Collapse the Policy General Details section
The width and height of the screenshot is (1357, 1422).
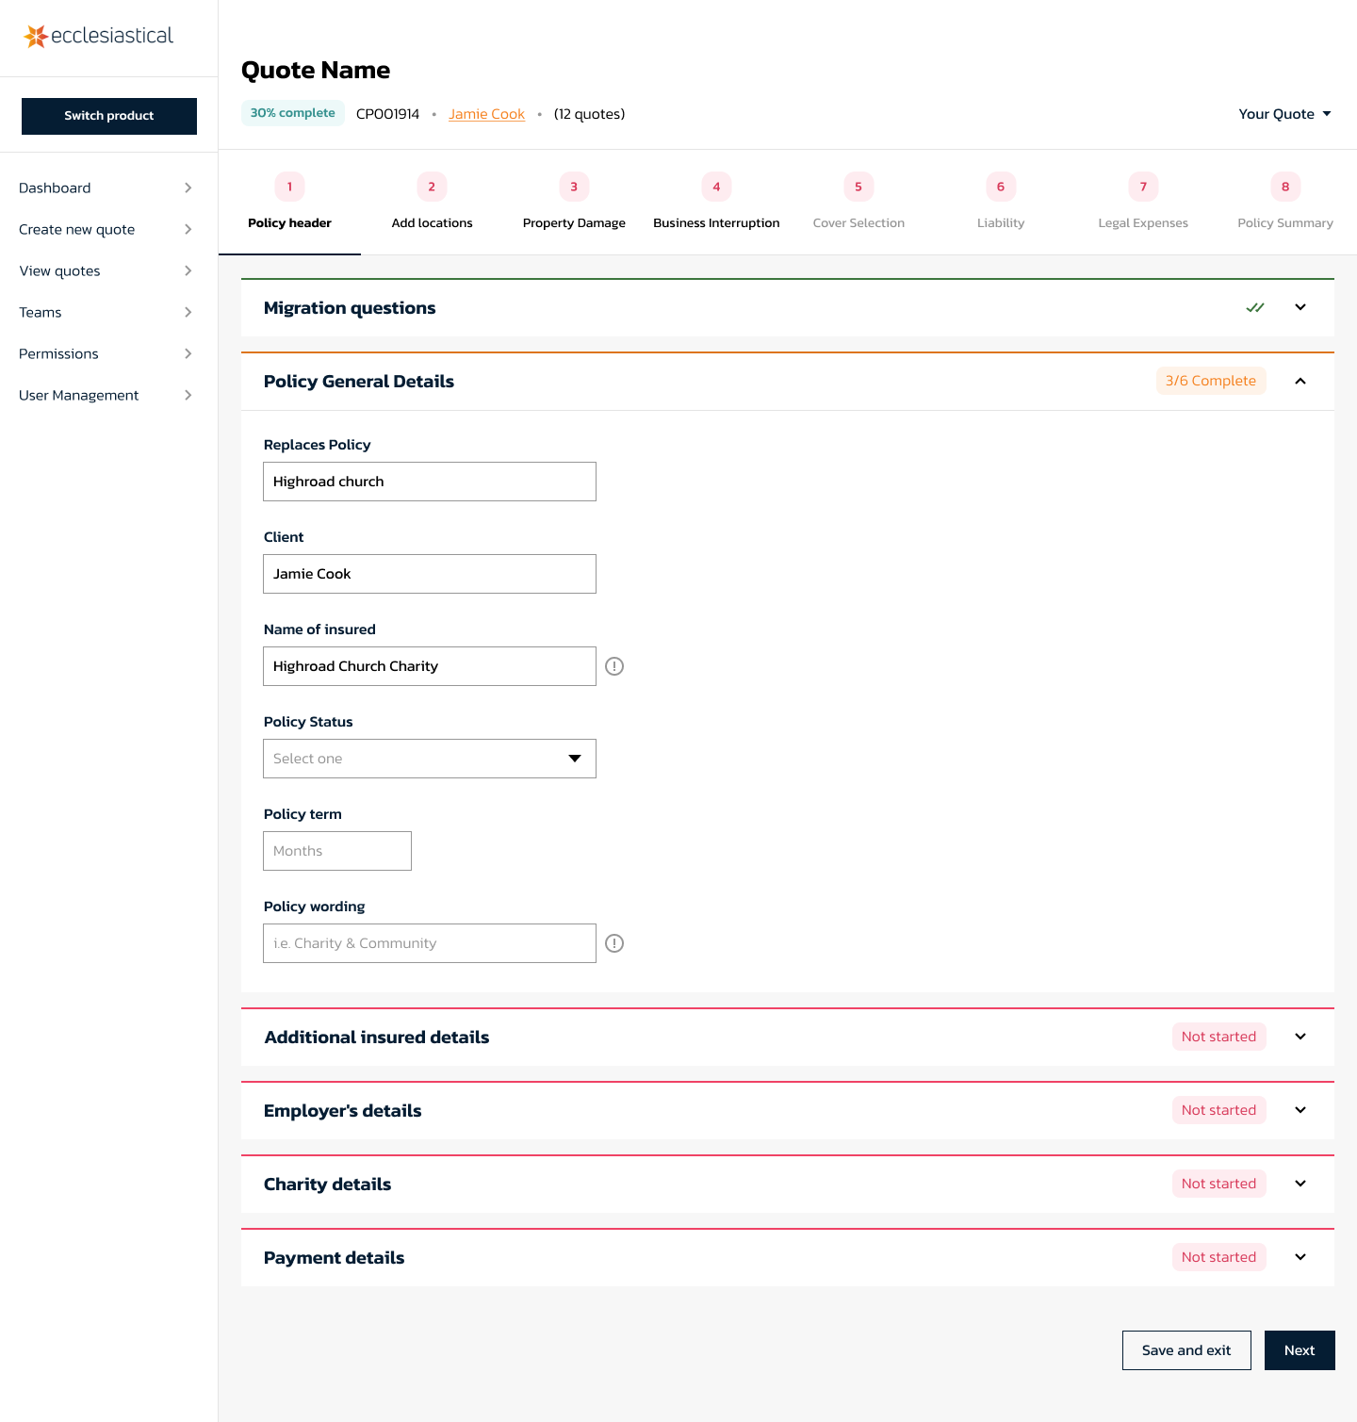1300,381
